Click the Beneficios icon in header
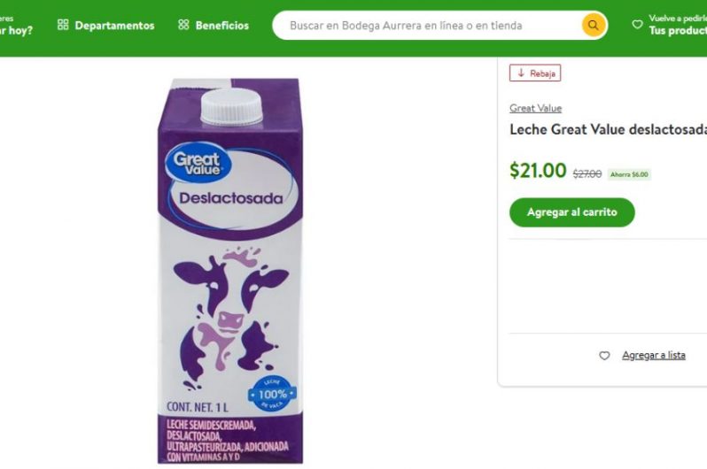 183,26
